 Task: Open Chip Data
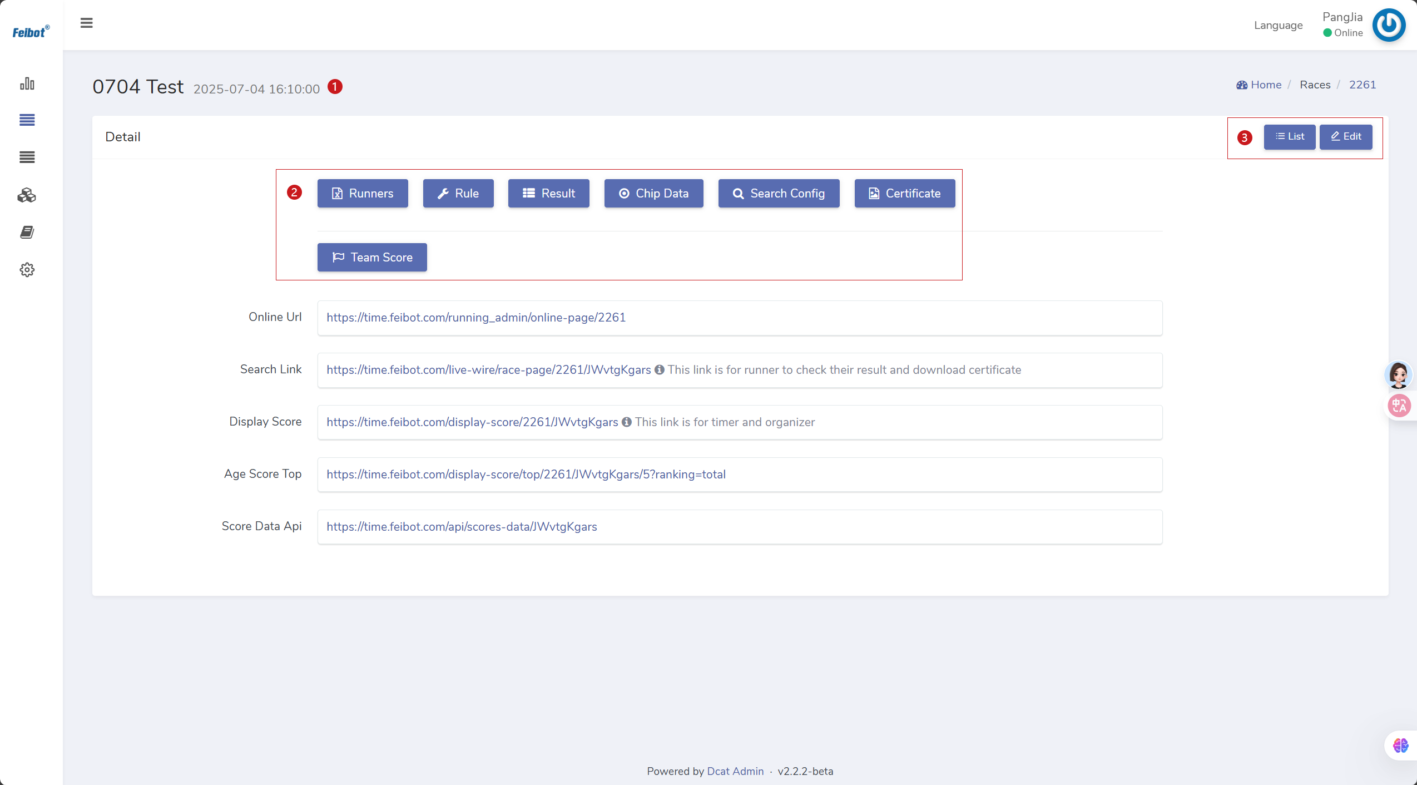pos(654,193)
